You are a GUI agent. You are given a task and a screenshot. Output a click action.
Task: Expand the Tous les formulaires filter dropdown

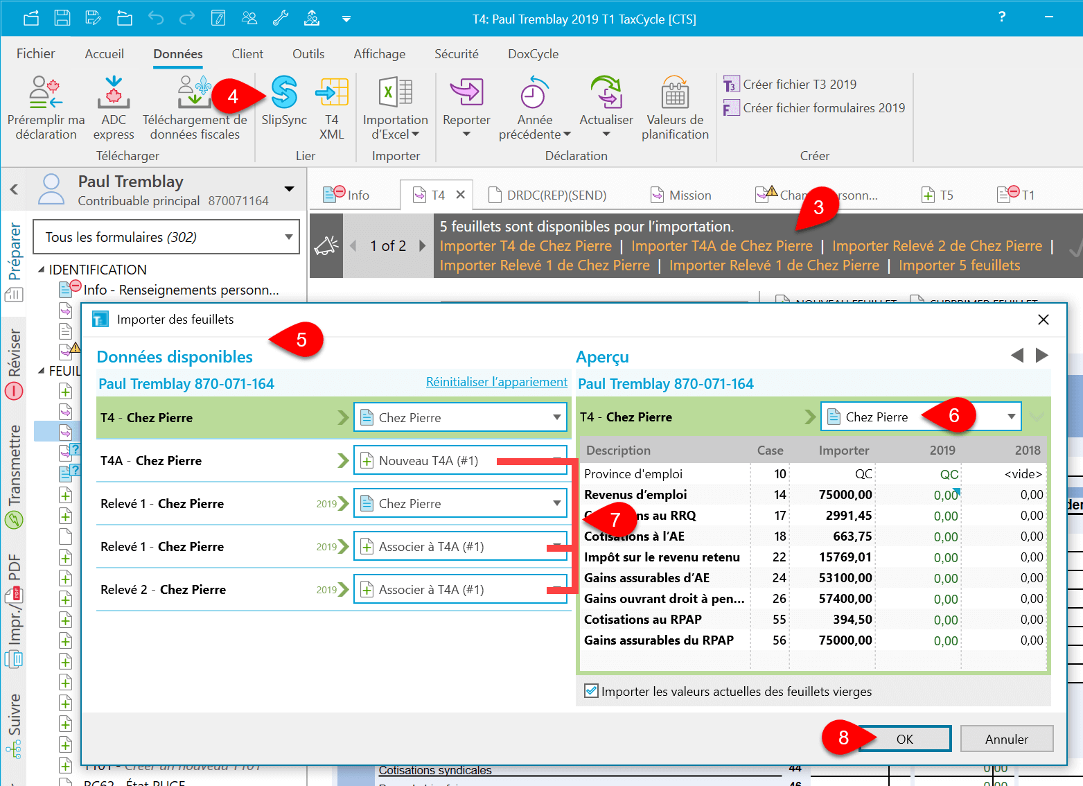pyautogui.click(x=289, y=237)
